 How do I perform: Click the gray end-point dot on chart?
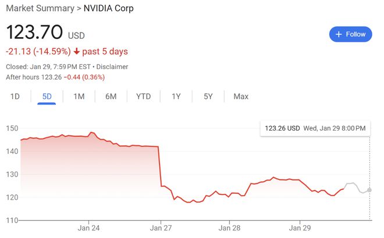coord(369,190)
